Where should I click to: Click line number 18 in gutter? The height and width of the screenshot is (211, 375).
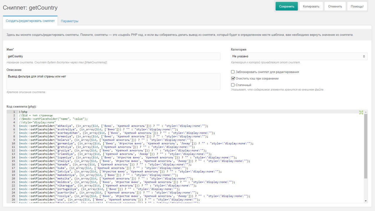pos(13,172)
